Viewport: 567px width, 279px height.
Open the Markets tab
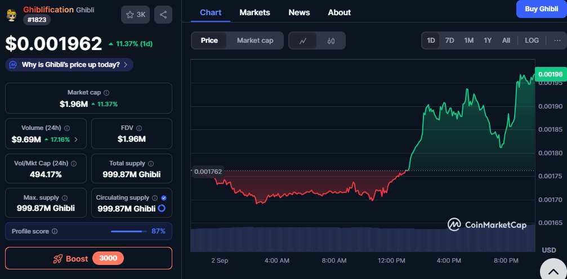point(255,12)
